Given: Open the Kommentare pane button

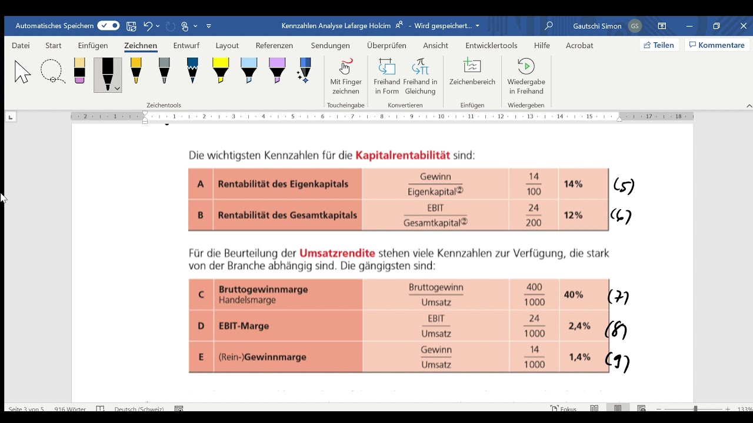Looking at the screenshot, I should pos(717,45).
